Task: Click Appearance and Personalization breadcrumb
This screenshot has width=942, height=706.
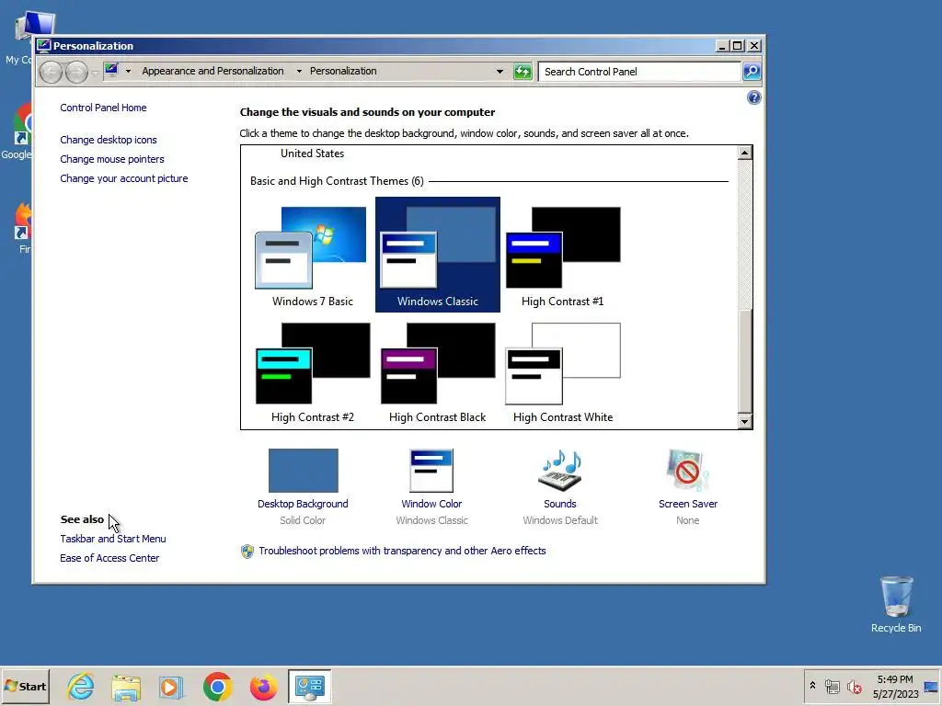Action: pos(213,71)
